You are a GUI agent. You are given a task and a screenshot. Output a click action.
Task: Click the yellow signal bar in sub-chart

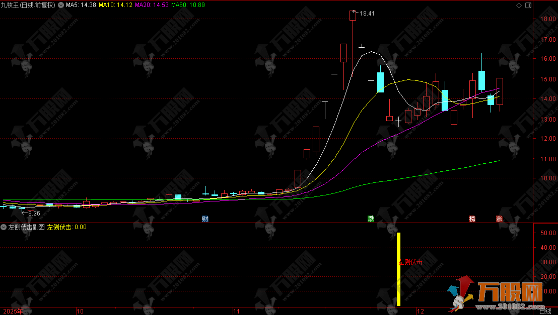398,269
